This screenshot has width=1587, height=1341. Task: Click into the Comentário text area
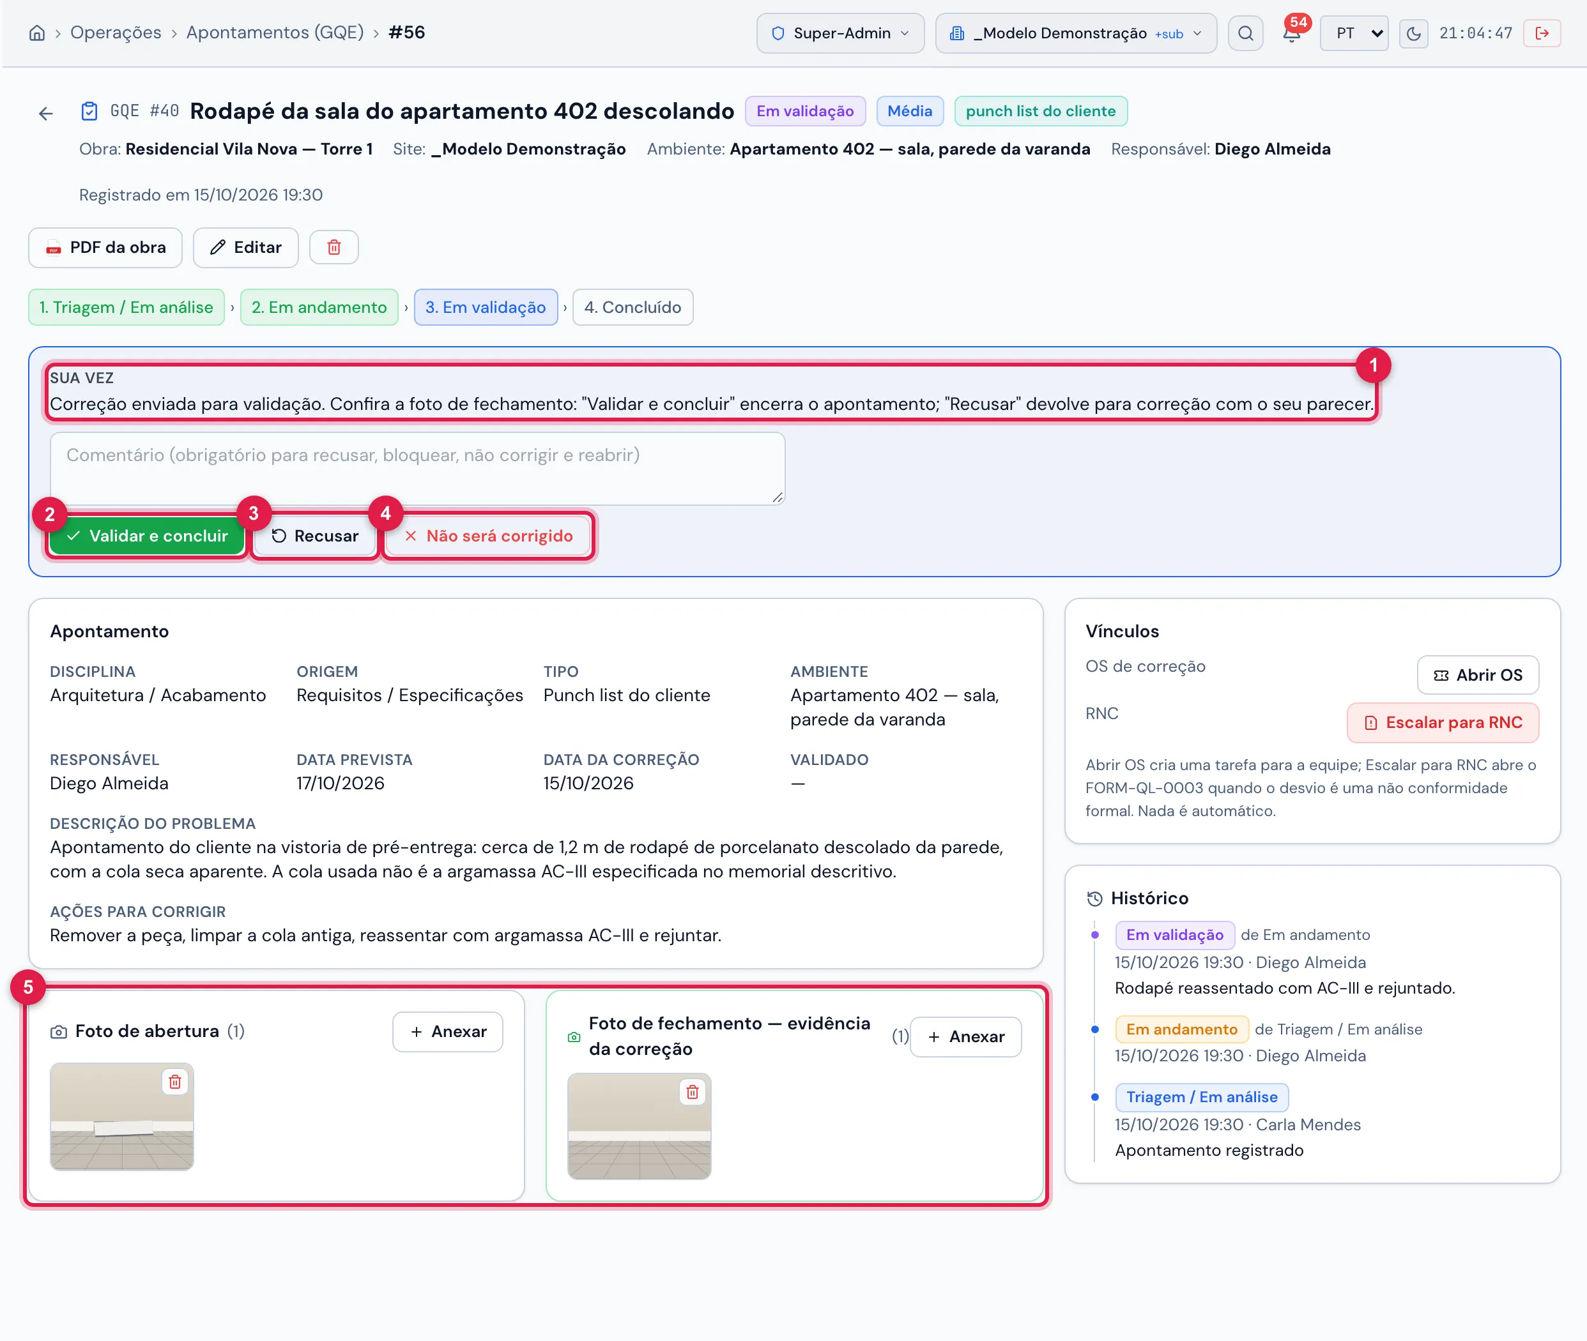417,468
